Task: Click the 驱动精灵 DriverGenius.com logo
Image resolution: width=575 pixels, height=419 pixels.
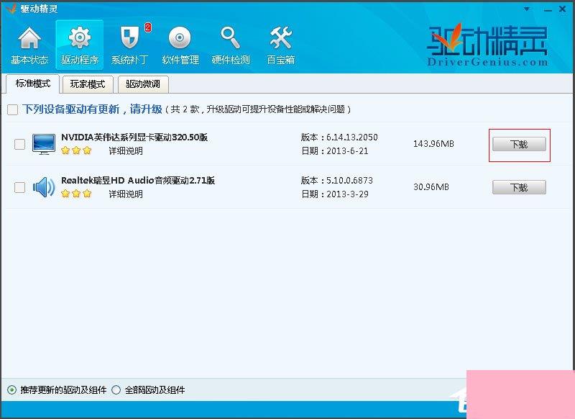Action: pos(488,46)
